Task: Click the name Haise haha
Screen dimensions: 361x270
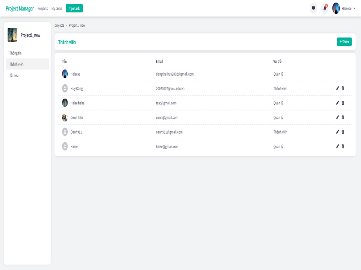Action: click(77, 103)
